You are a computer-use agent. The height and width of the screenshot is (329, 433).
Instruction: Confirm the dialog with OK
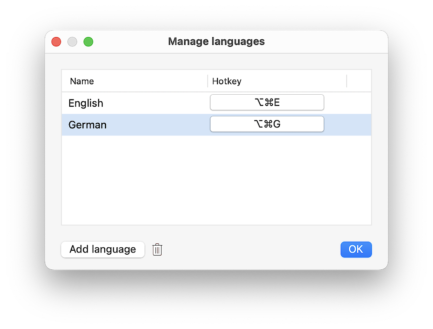[356, 249]
